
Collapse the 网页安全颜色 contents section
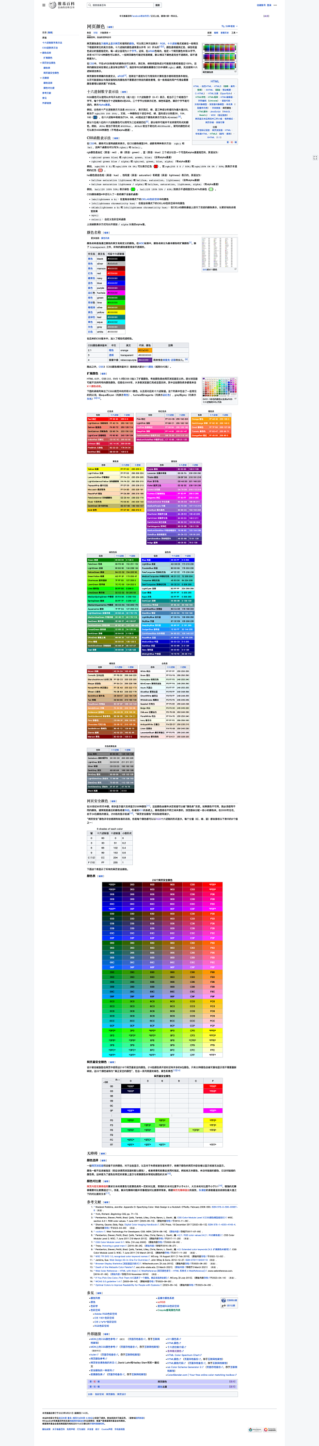tap(41, 63)
